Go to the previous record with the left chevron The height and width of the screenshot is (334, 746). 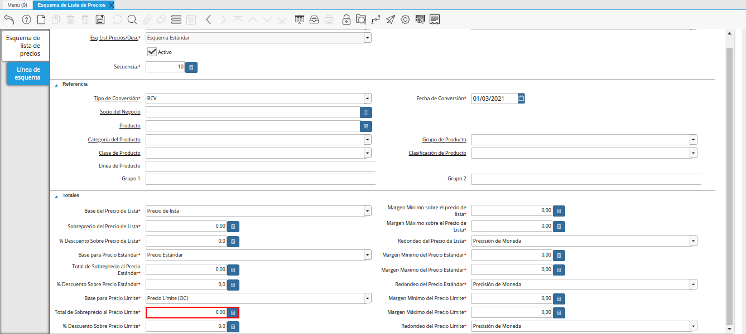coord(208,19)
